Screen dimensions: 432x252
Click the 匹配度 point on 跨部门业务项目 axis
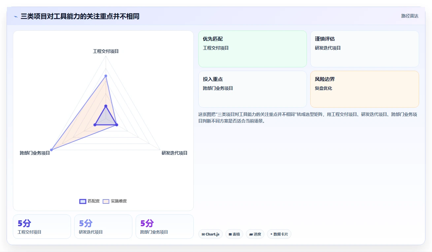click(x=95, y=125)
